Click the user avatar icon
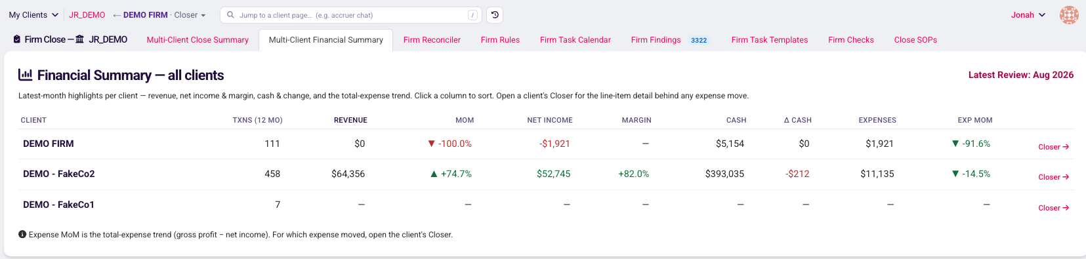 tap(1070, 15)
